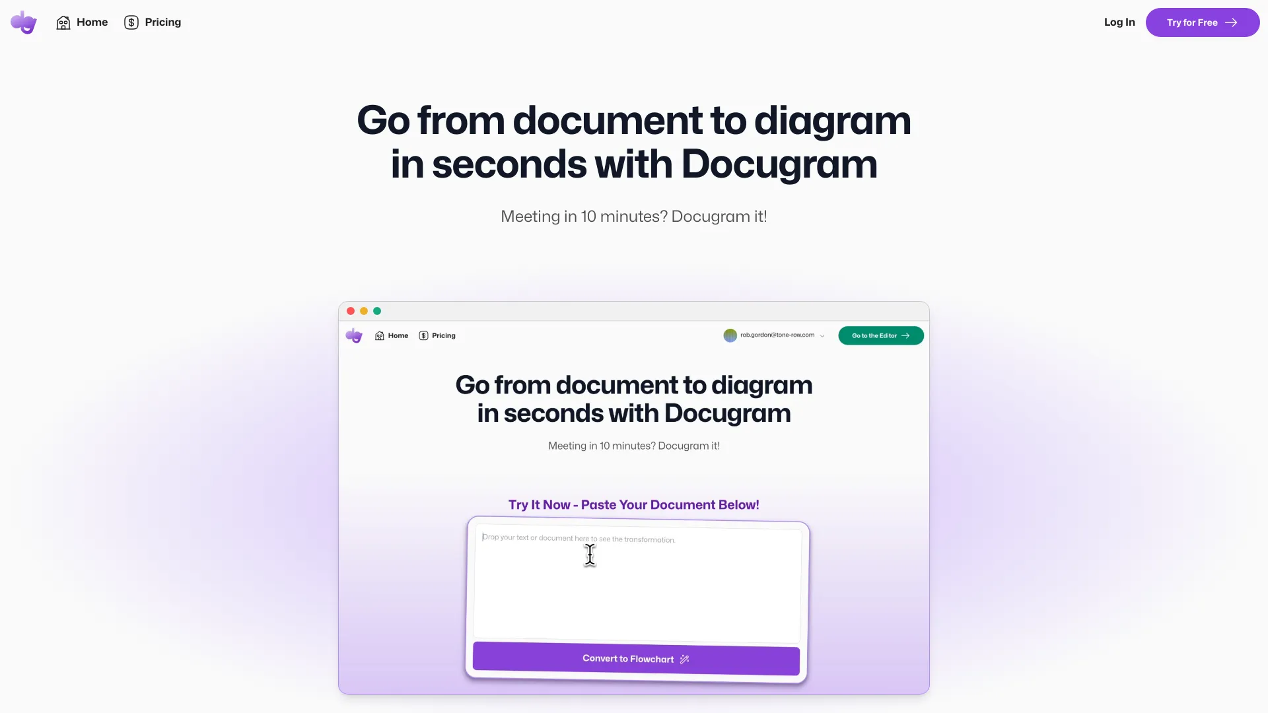This screenshot has height=713, width=1268.
Task: Click the Docugram logo icon top-left
Action: click(24, 22)
